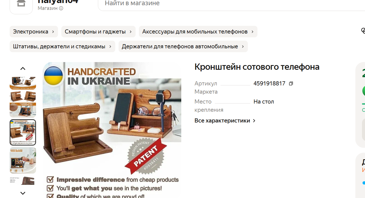Select the Handcrafted in Ukraine thumbnail

click(x=23, y=132)
